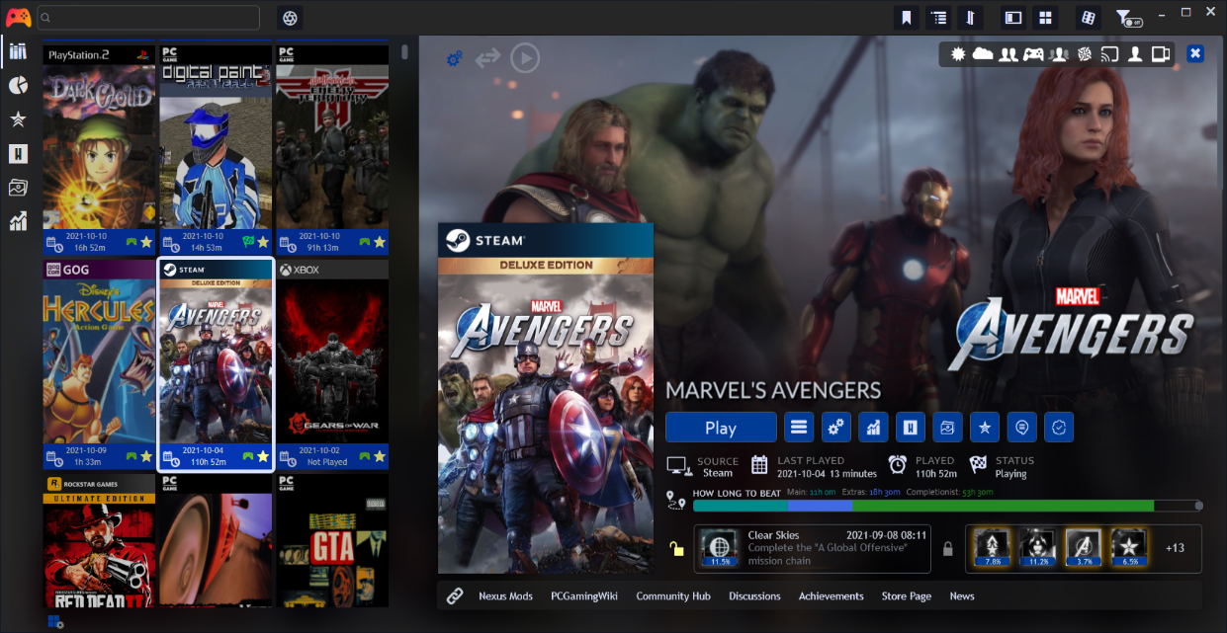This screenshot has width=1227, height=633.
Task: Click the dimmed co-op group feature icon
Action: 1060,54
